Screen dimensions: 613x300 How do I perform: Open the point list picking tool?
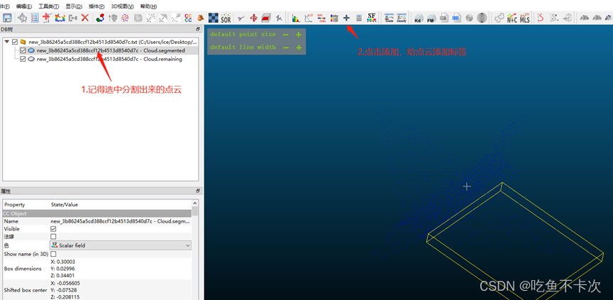pos(35,18)
